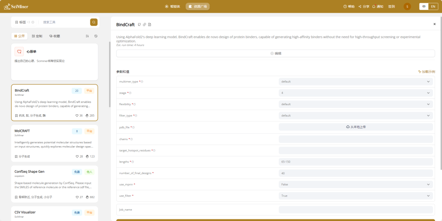The width and height of the screenshot is (442, 221).
Task: Switch interface language to 中
Action: click(x=424, y=7)
